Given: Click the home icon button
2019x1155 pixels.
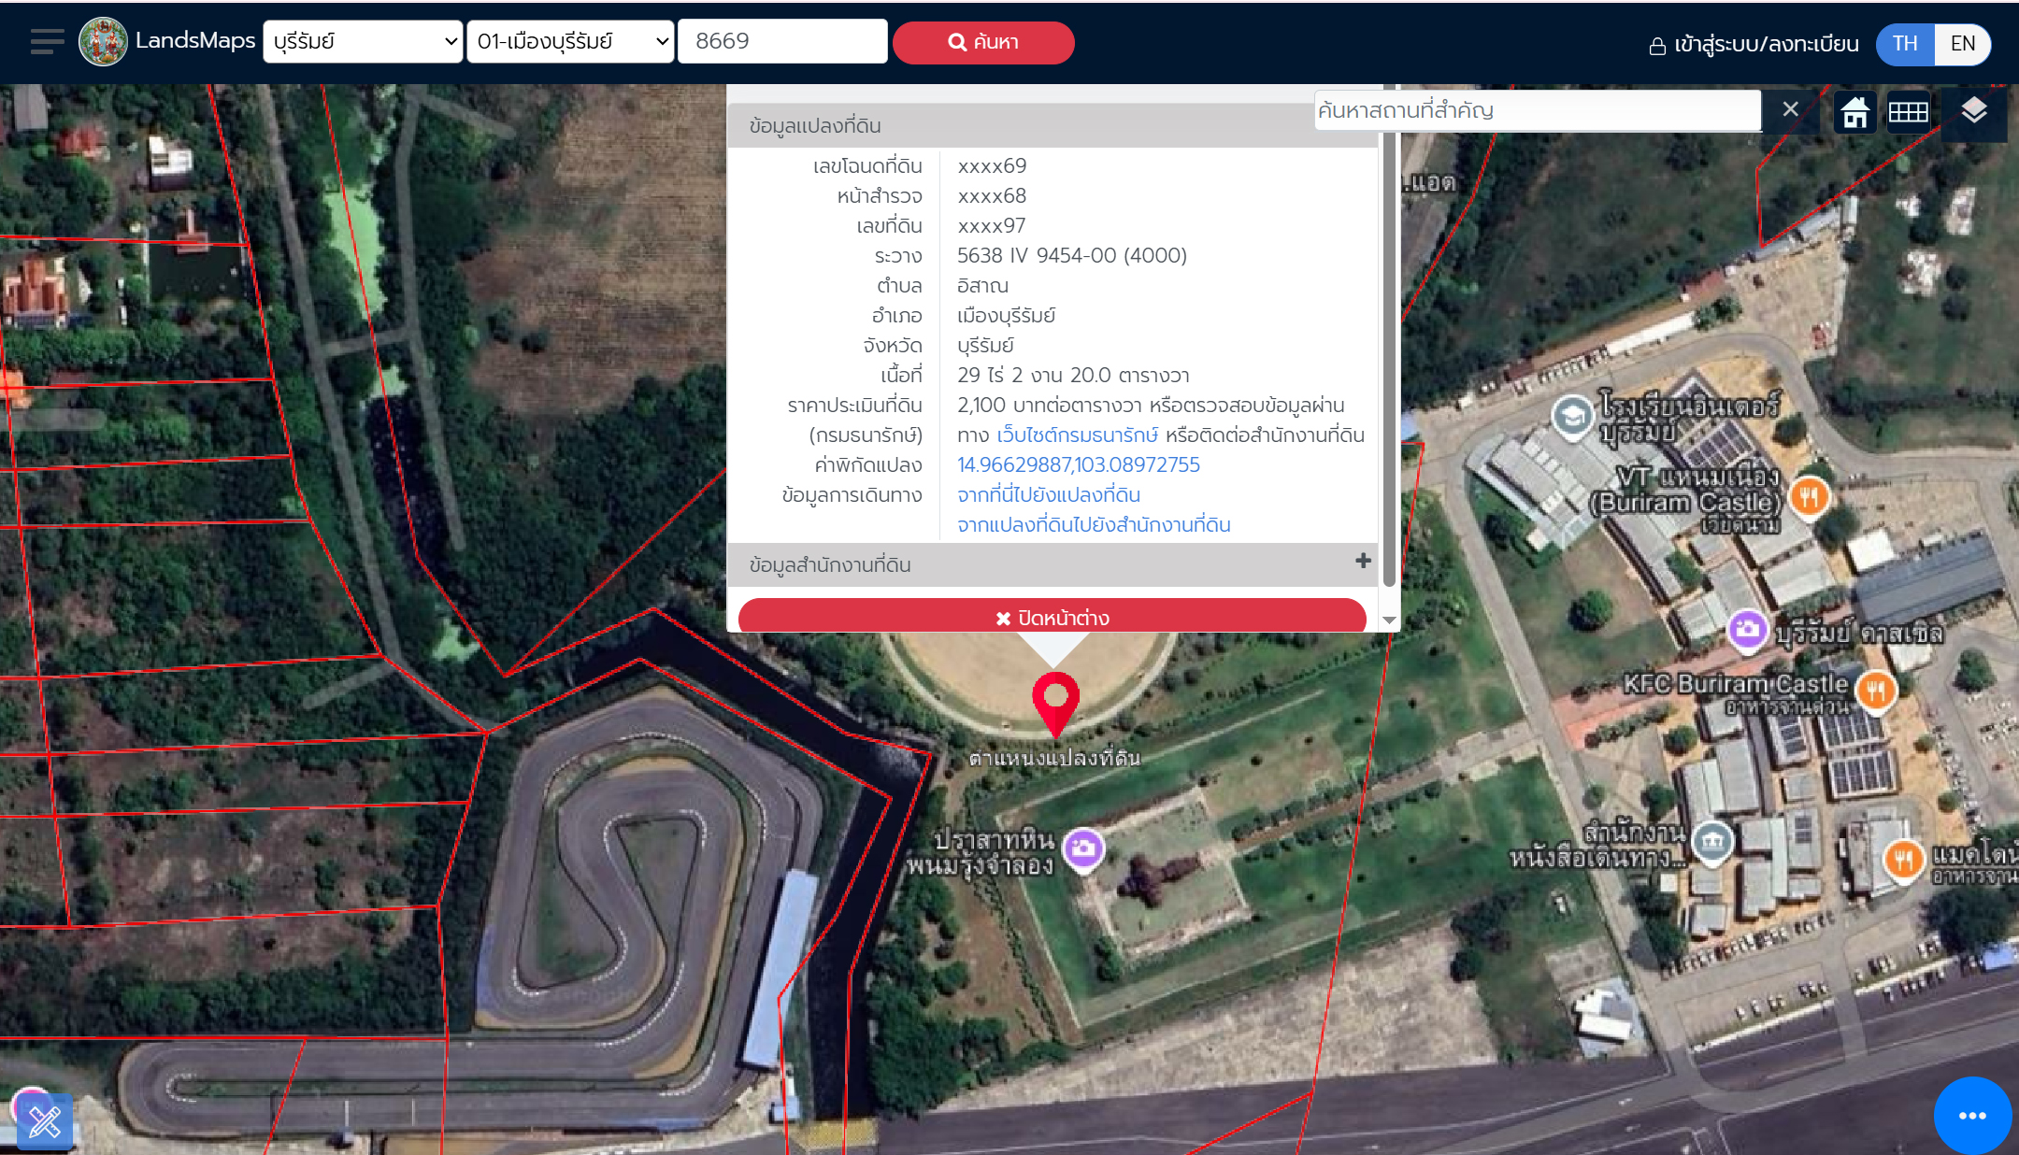Looking at the screenshot, I should [1854, 112].
